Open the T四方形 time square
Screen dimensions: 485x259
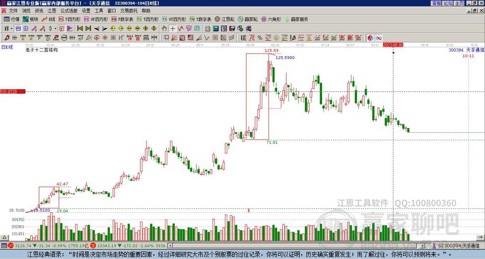[148, 19]
